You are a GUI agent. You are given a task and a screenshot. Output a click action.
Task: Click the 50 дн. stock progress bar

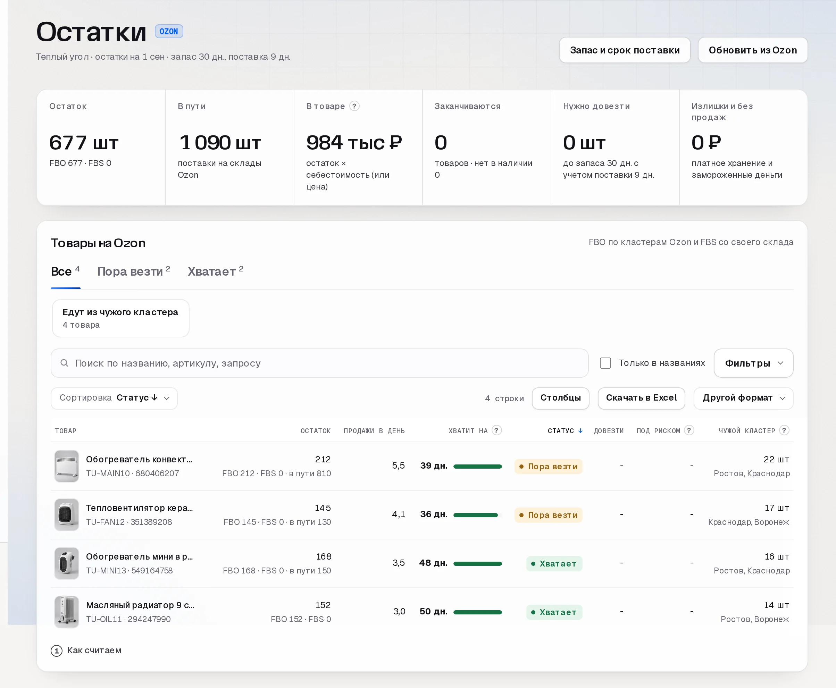pyautogui.click(x=478, y=612)
